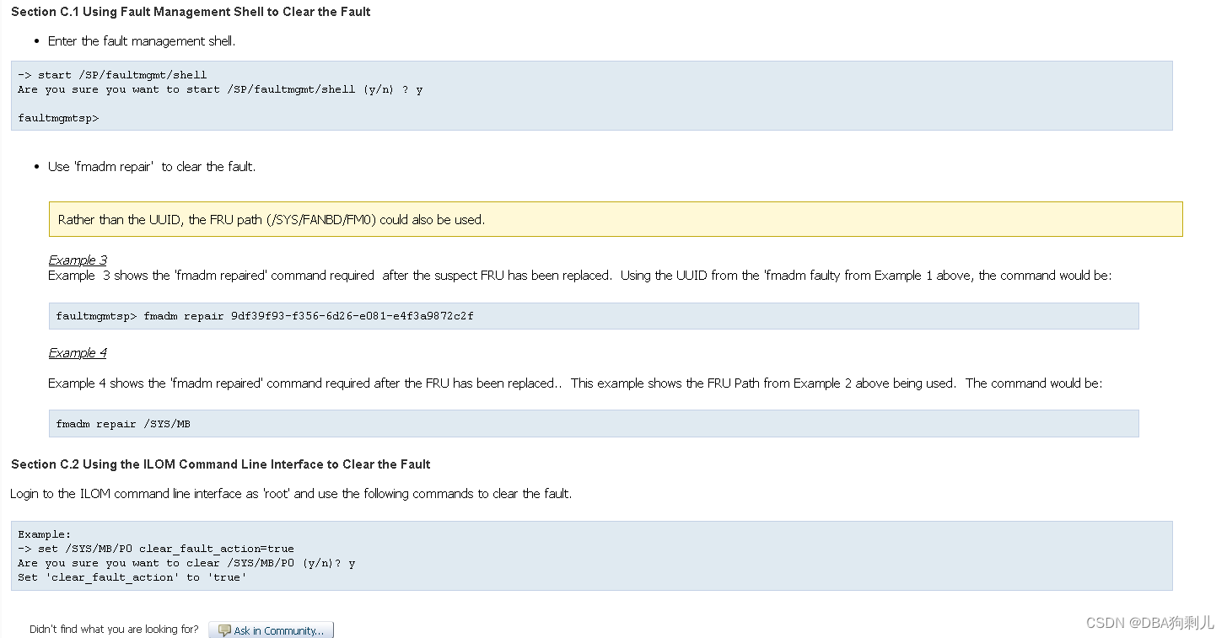This screenshot has height=638, width=1227.
Task: Click the bullet "Use 'fmadm repair' to clear the fault."
Action: pos(152,167)
